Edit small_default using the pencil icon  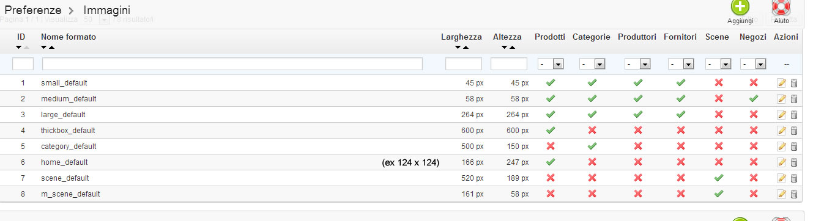coord(781,82)
